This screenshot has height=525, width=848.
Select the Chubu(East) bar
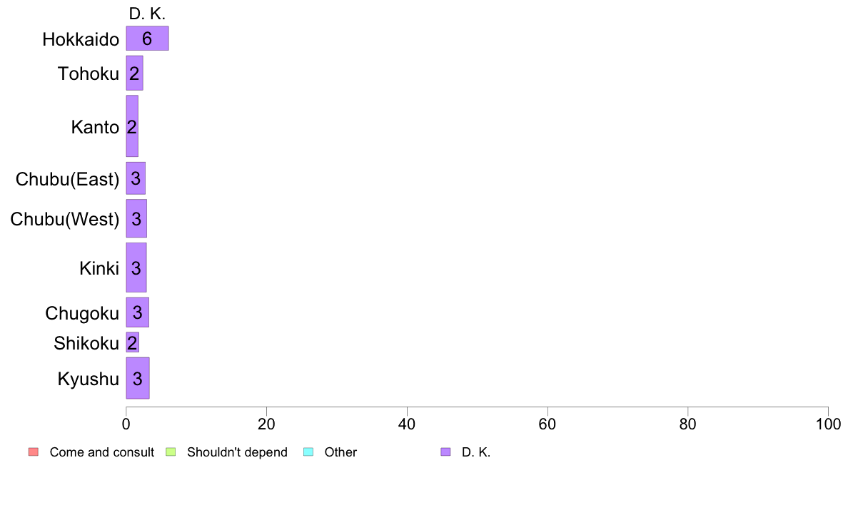point(136,178)
